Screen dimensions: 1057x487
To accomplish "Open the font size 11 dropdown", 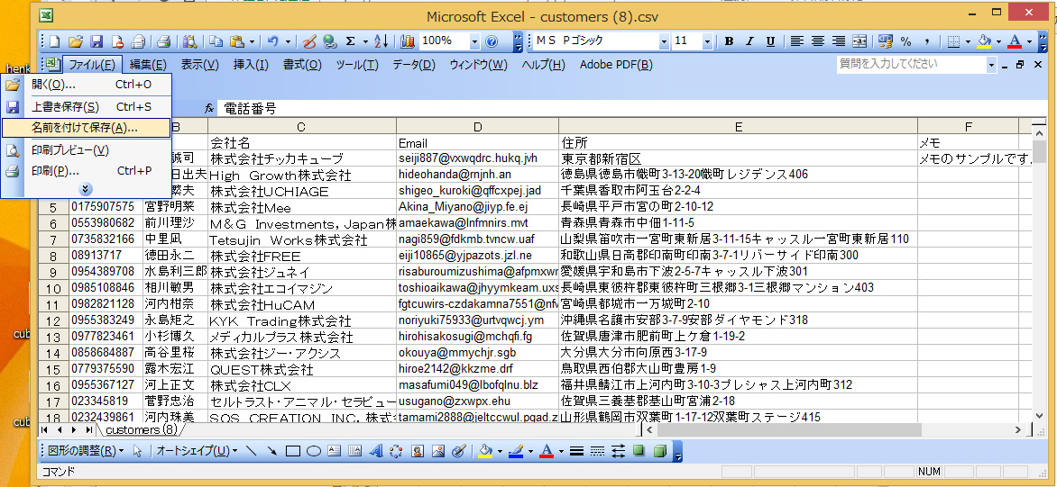I will coord(707,41).
